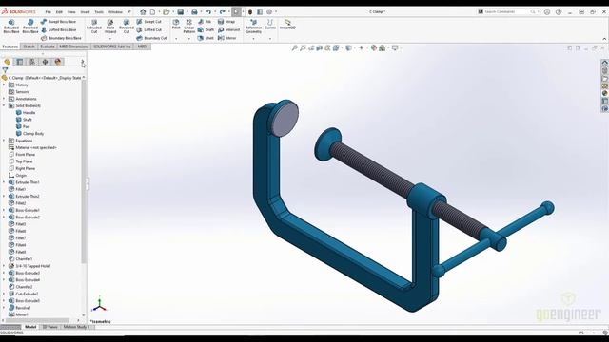
Task: Expand the History tree node
Action: pyautogui.click(x=4, y=85)
